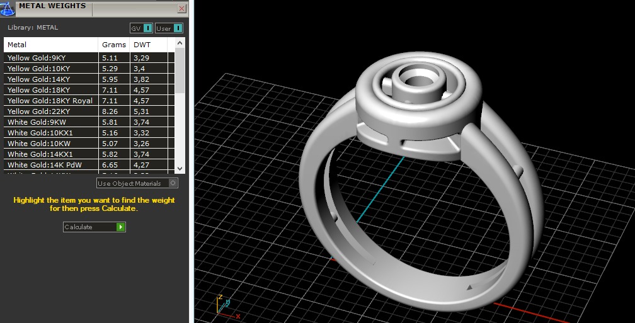
Task: Click the 4,27 DWT value
Action: point(141,165)
